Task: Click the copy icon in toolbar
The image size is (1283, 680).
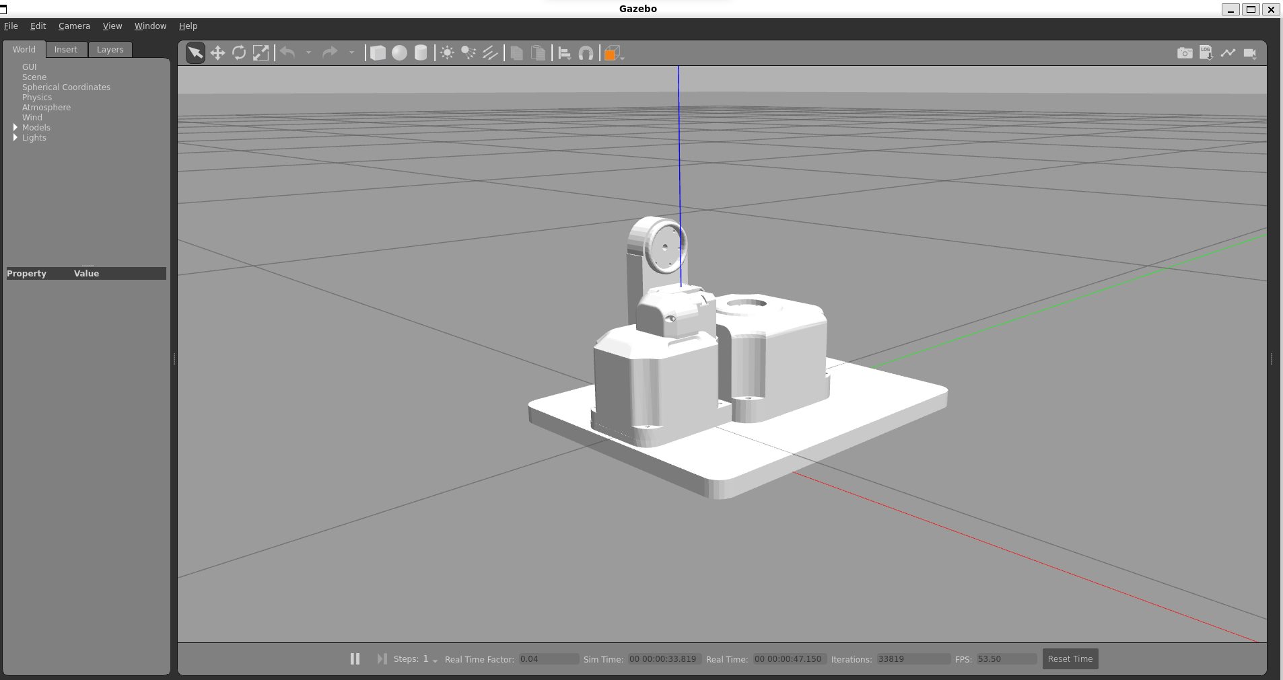Action: [x=517, y=53]
